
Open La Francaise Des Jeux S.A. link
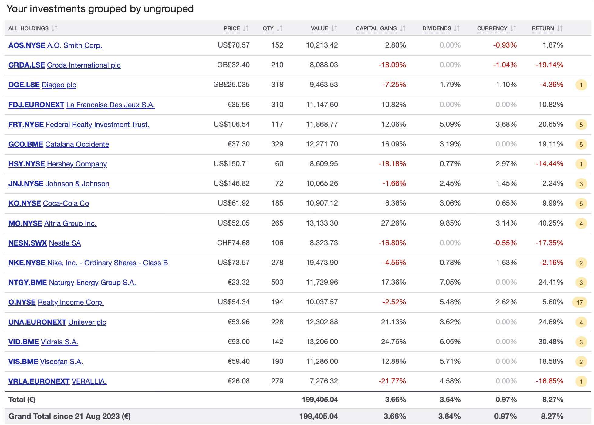[x=111, y=105]
